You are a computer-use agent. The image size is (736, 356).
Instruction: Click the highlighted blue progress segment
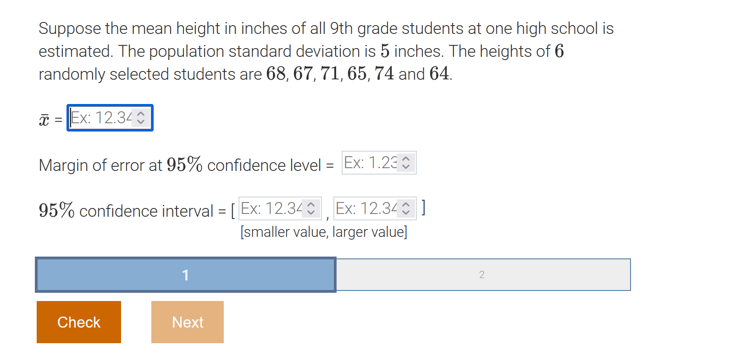186,275
